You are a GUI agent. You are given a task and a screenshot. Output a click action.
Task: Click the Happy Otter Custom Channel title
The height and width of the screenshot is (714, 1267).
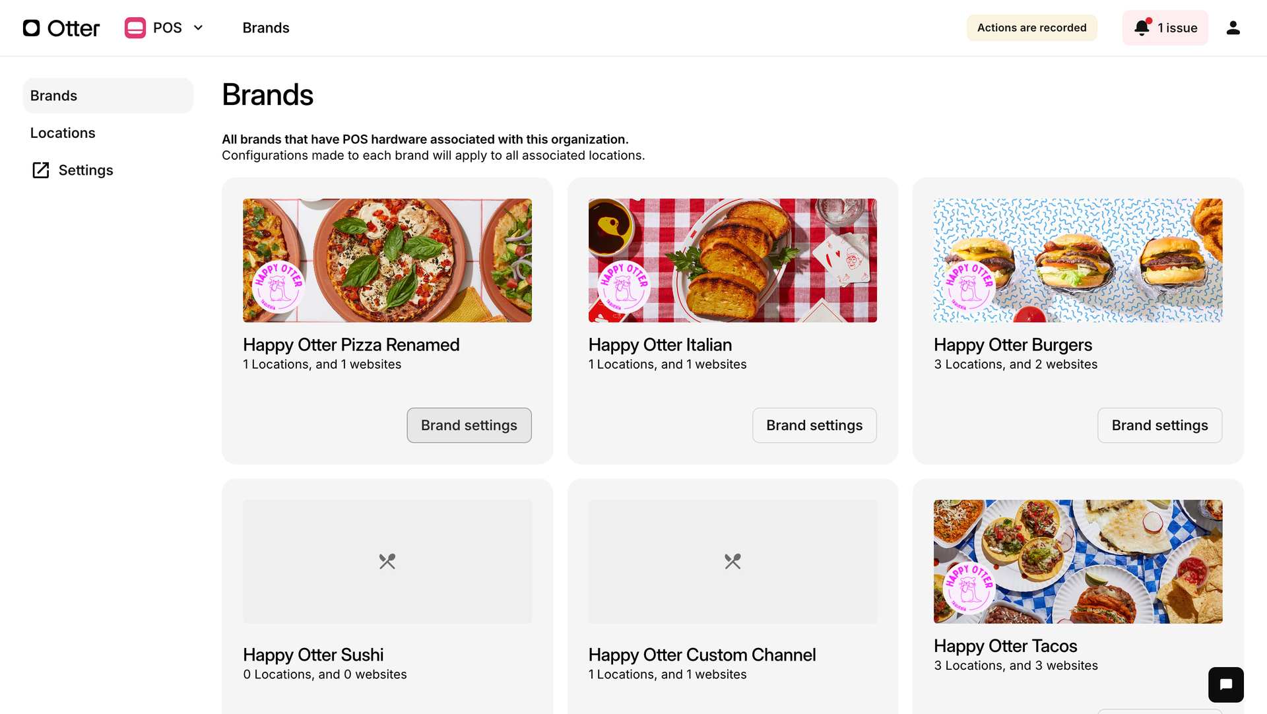tap(702, 655)
